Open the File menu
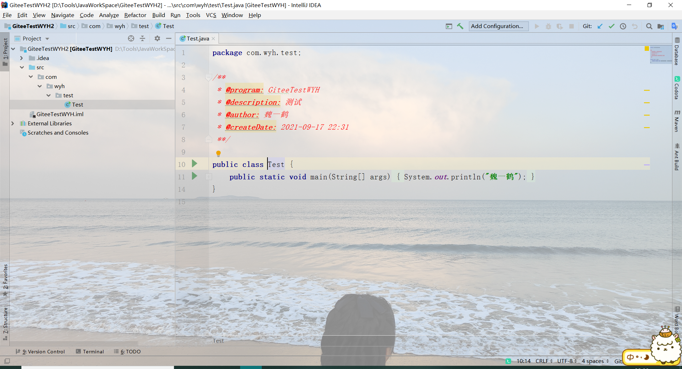 click(7, 15)
